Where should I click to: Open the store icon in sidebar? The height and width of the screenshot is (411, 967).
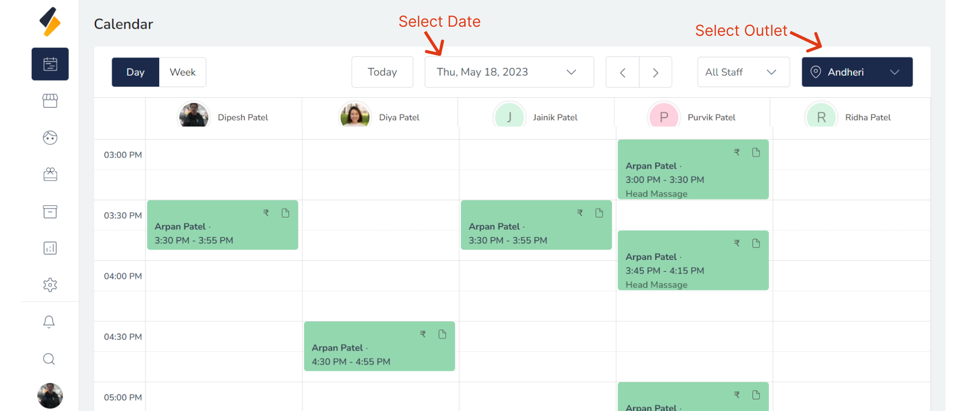[x=50, y=101]
